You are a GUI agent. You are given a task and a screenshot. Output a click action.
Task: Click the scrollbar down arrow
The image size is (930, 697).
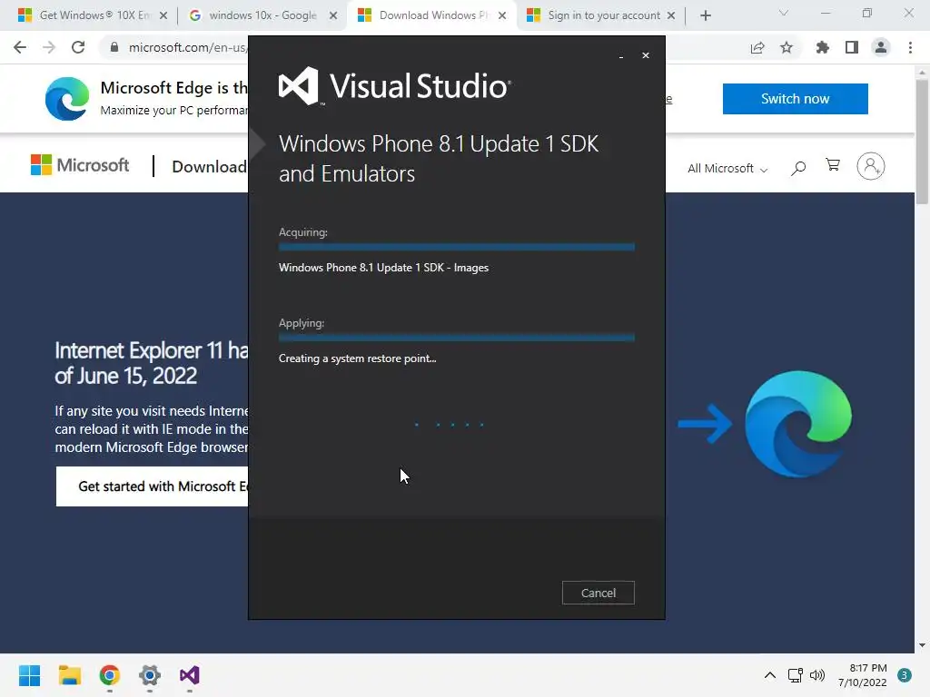tap(922, 645)
